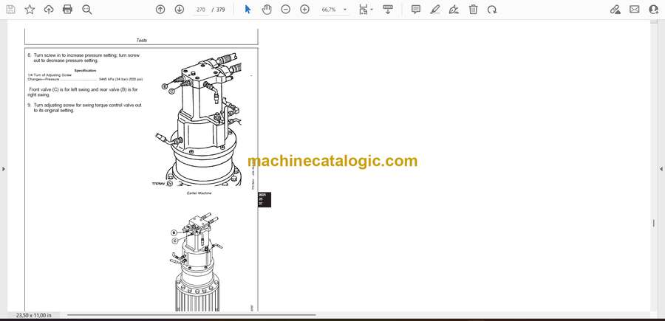665x321 pixels.
Task: Click the lower swing motor diagram
Action: click(x=197, y=262)
